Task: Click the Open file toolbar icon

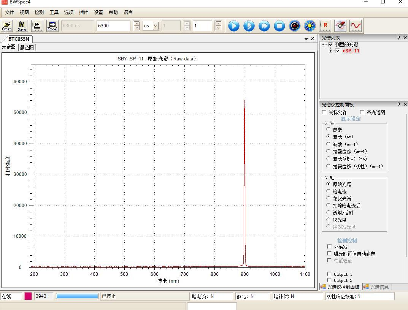Action: [x=7, y=26]
